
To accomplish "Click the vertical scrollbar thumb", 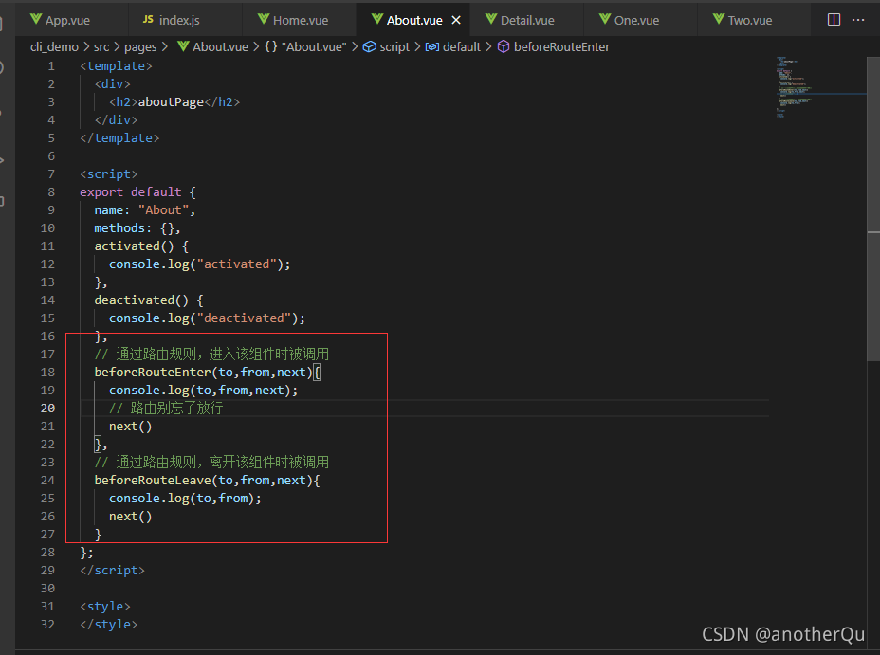I will (873, 209).
